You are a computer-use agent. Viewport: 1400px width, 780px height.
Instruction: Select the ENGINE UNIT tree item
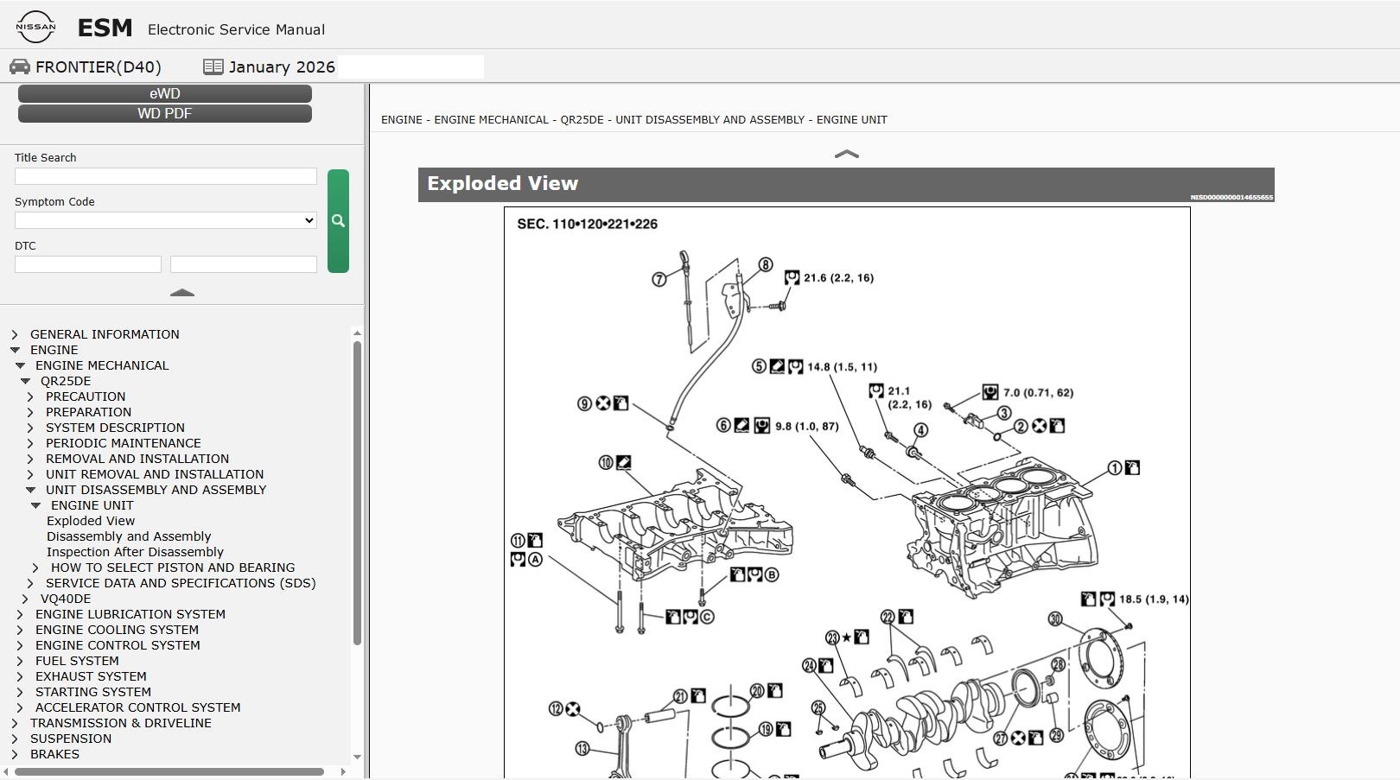click(x=92, y=505)
